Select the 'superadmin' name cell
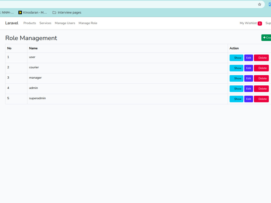 point(127,99)
